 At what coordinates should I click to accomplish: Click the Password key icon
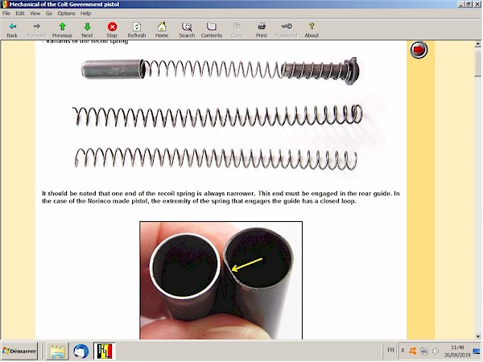287,30
